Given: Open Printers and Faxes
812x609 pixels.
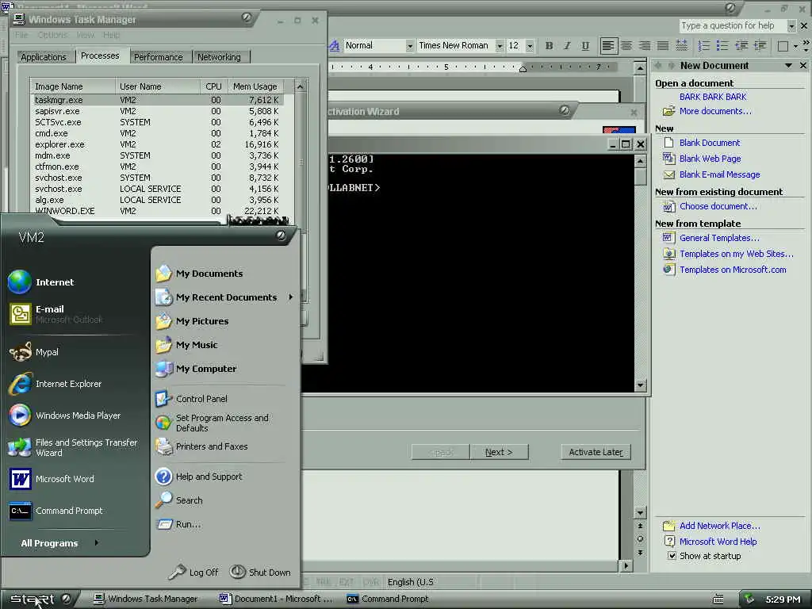Looking at the screenshot, I should (x=202, y=446).
